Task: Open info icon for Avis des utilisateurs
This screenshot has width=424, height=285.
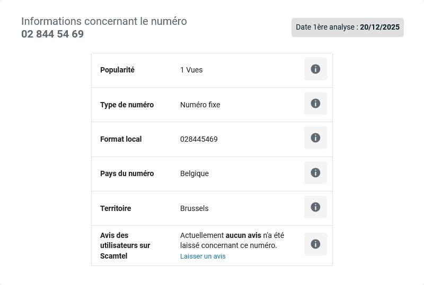Action: point(315,244)
